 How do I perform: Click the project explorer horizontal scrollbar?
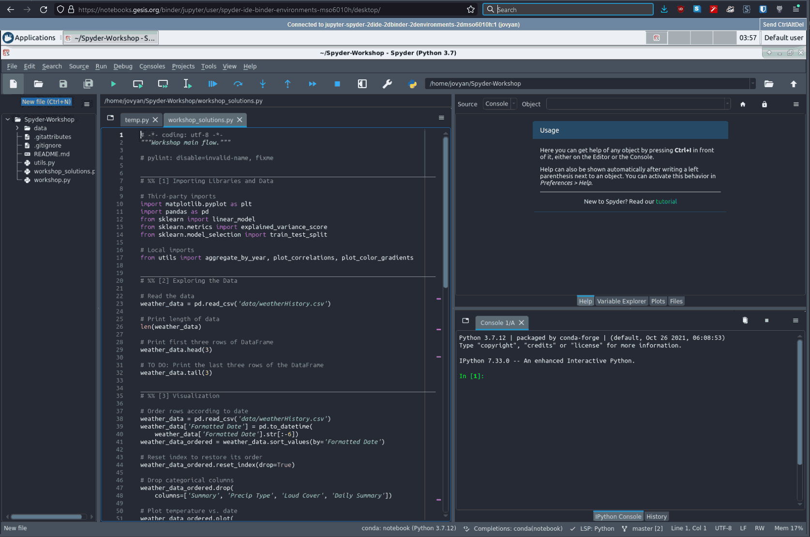click(x=46, y=517)
